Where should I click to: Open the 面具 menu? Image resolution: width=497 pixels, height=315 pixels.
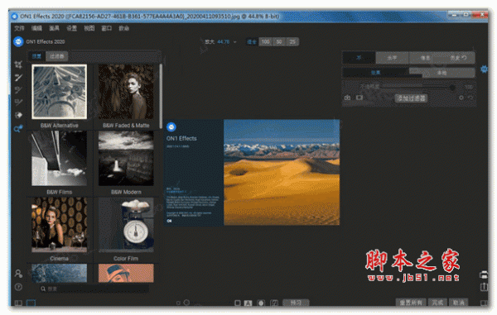(x=54, y=28)
